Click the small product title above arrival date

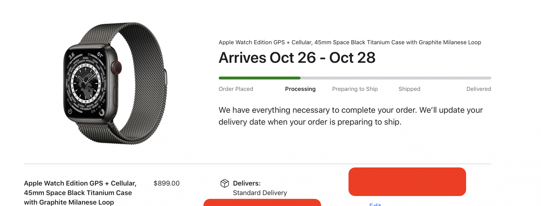point(350,42)
